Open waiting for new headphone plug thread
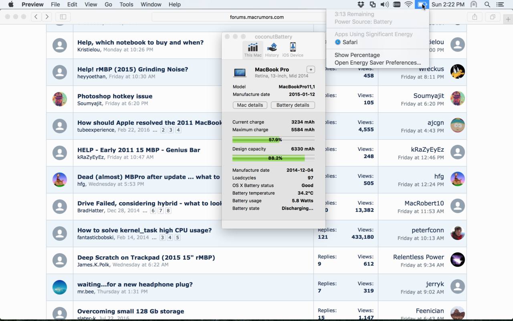The height and width of the screenshot is (321, 513). pyautogui.click(x=135, y=284)
